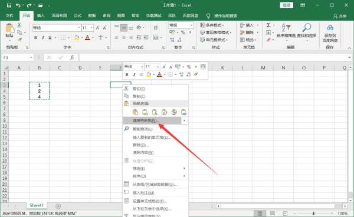Click the Fill down icon in editing group
This screenshot has width=354, height=217.
point(268,33)
